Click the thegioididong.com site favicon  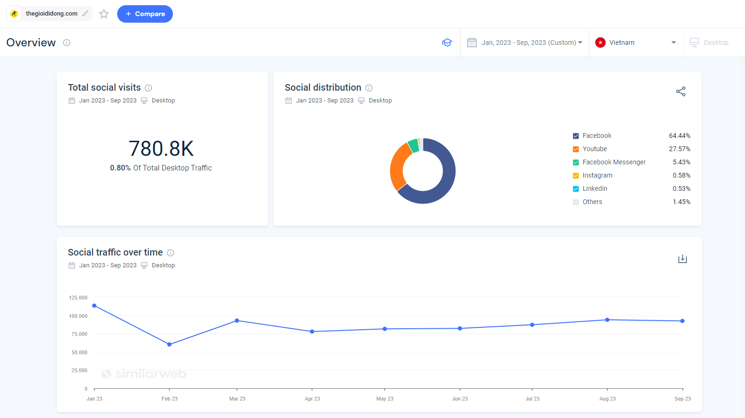click(14, 14)
